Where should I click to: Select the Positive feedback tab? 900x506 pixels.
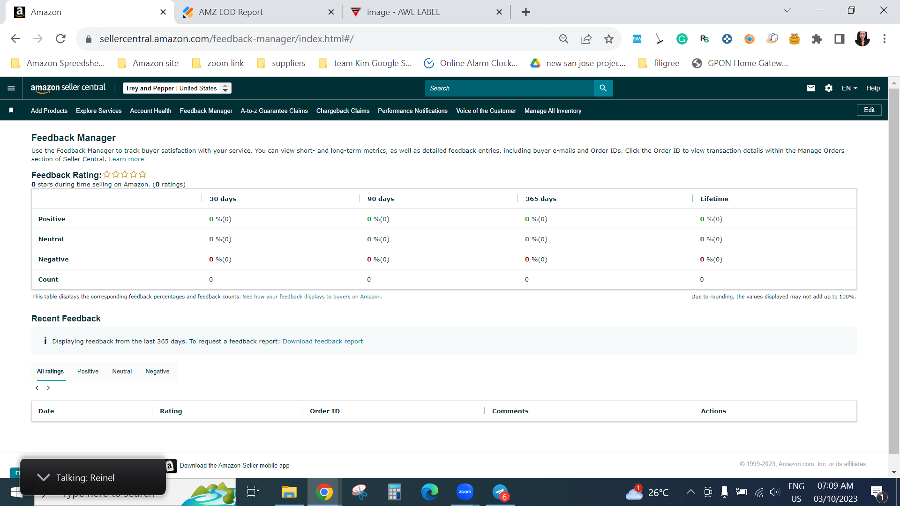tap(88, 372)
